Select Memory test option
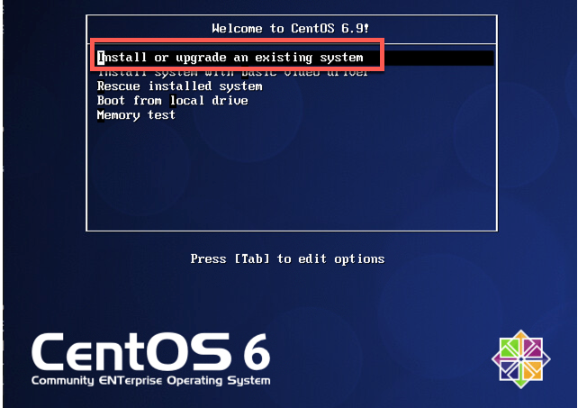Image resolution: width=578 pixels, height=408 pixels. (x=136, y=115)
